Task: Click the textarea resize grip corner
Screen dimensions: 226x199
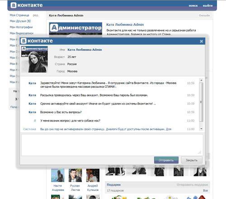Action: [x=199, y=152]
